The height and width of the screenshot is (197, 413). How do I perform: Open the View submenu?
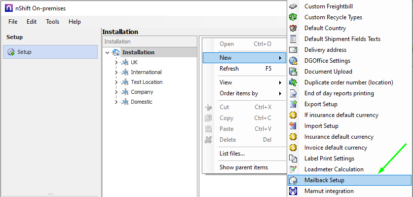coord(244,82)
